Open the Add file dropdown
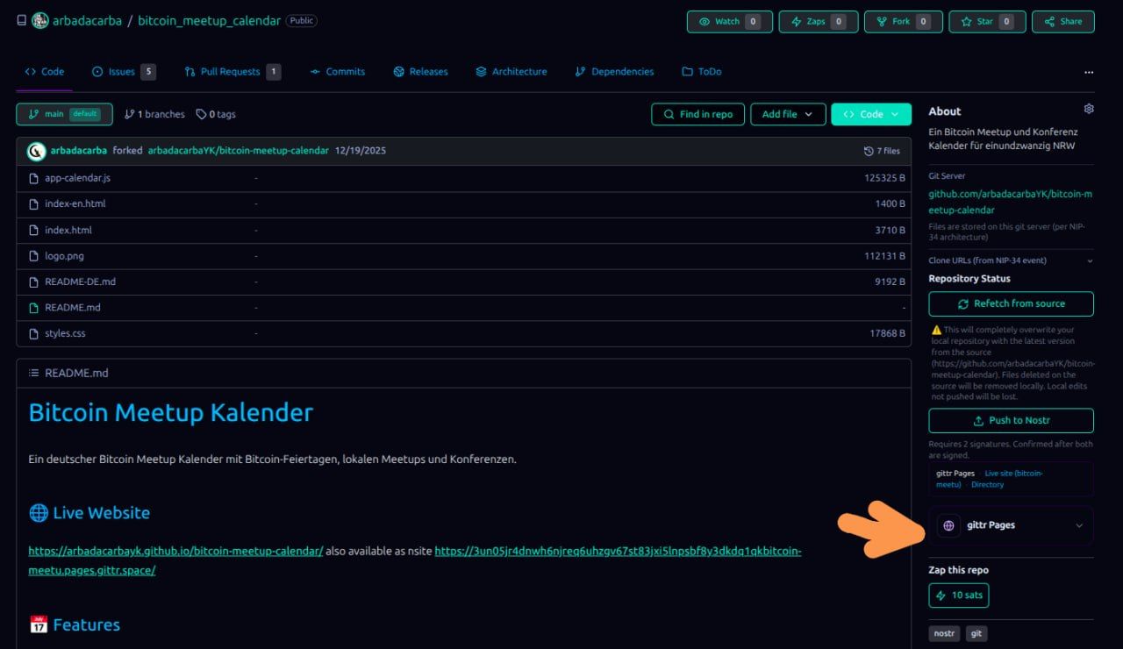 click(x=788, y=114)
